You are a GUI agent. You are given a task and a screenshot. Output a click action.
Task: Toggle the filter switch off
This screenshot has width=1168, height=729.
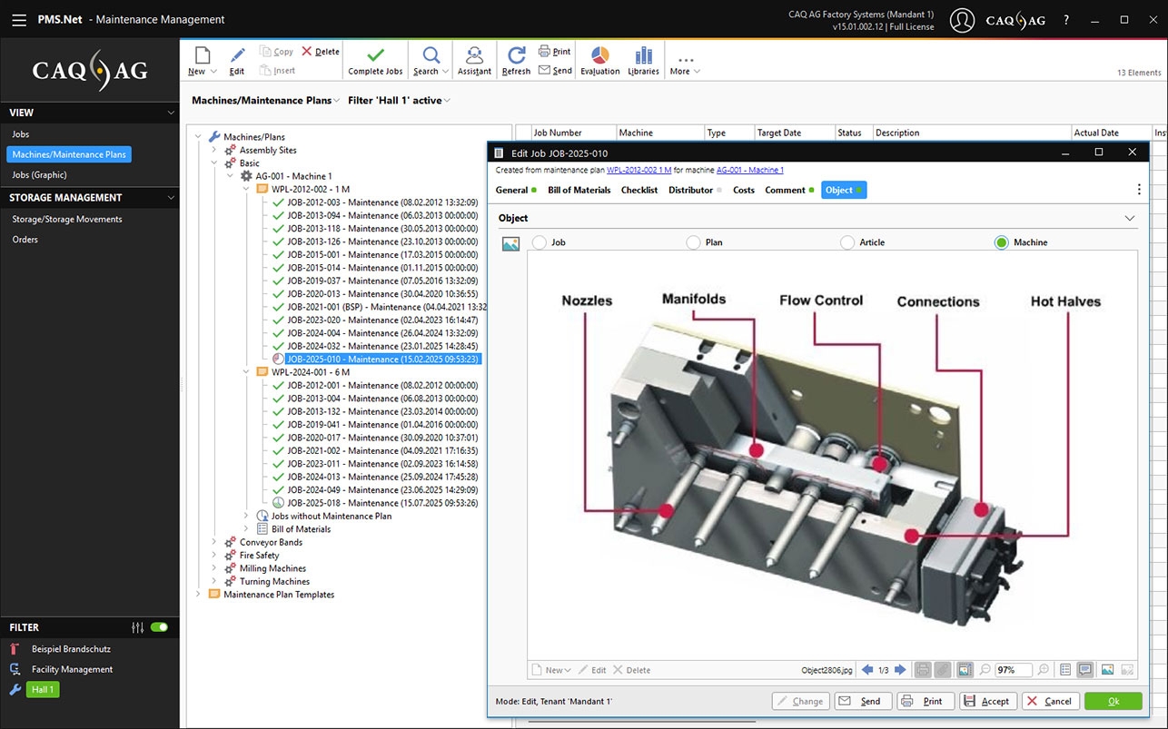point(159,627)
